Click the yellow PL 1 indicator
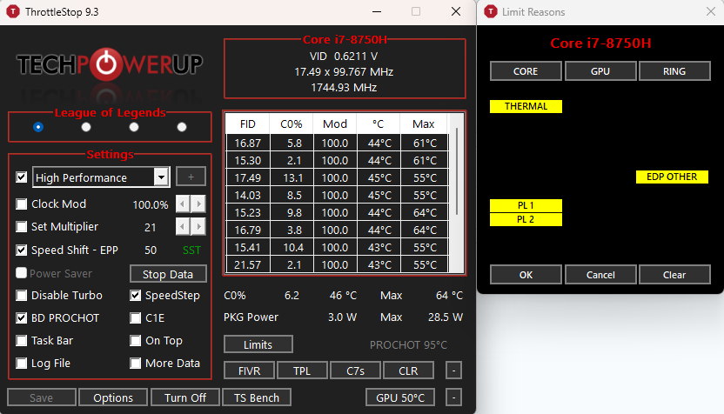The width and height of the screenshot is (724, 414). tap(526, 205)
